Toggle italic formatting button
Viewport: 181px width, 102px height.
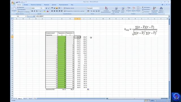pos(35,11)
